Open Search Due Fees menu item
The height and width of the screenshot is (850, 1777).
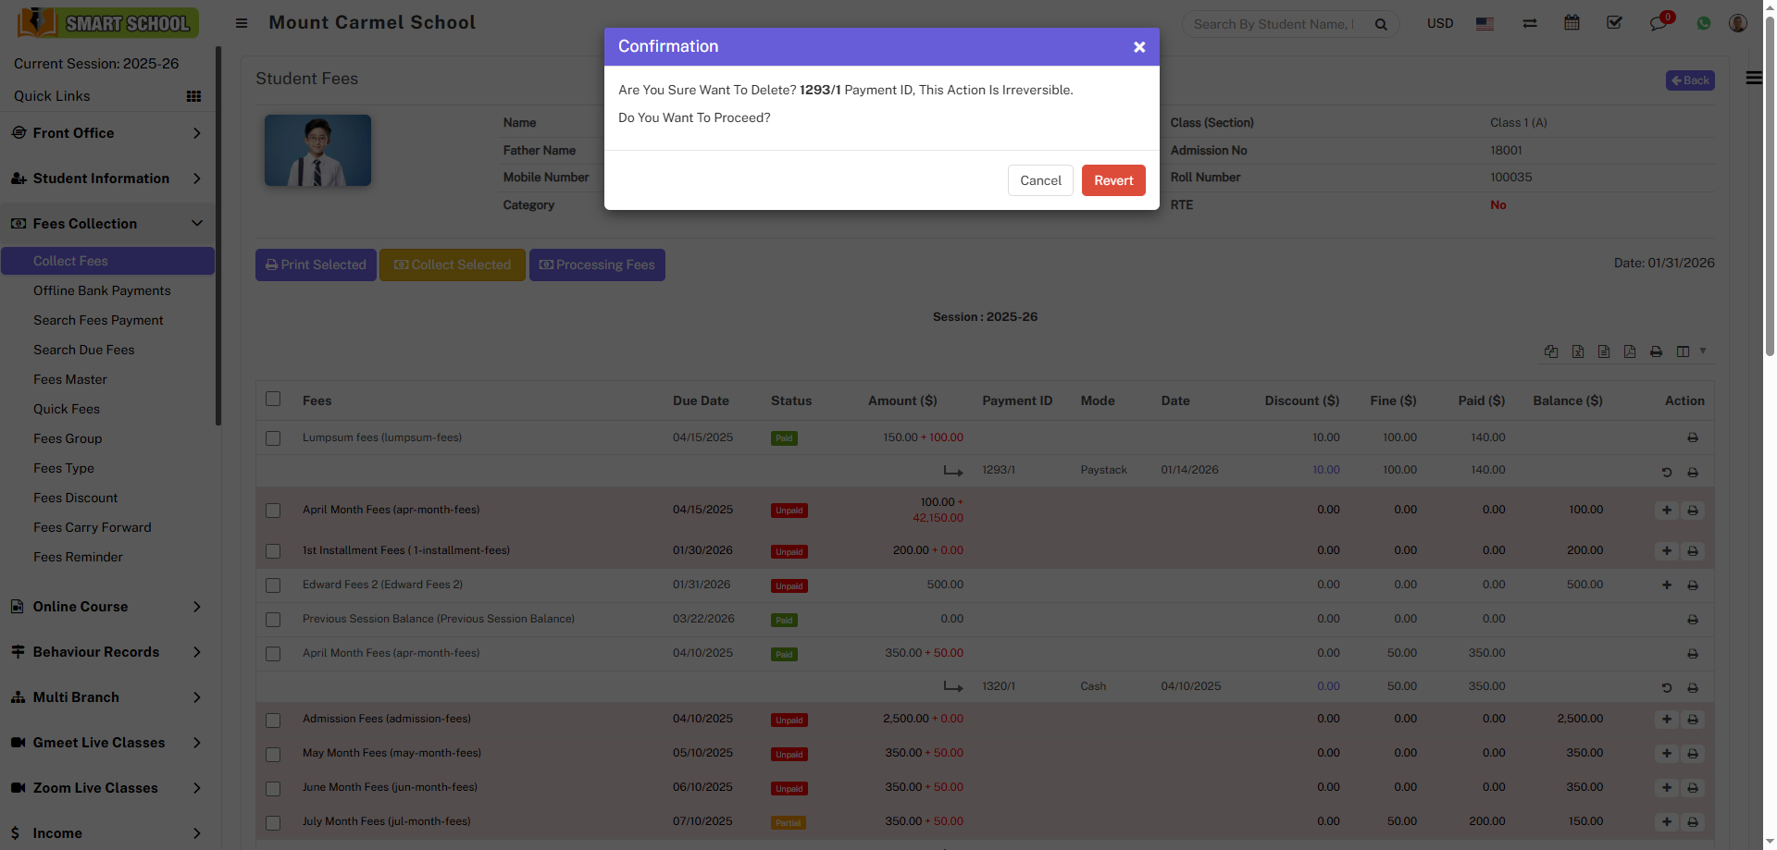(84, 350)
